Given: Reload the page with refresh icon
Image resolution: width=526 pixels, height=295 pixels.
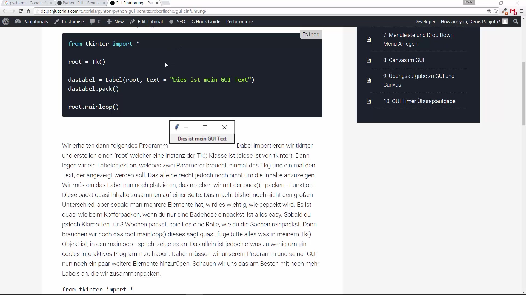Looking at the screenshot, I should pos(21,11).
